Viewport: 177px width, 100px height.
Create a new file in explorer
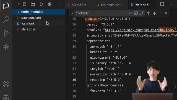pos(24,4)
